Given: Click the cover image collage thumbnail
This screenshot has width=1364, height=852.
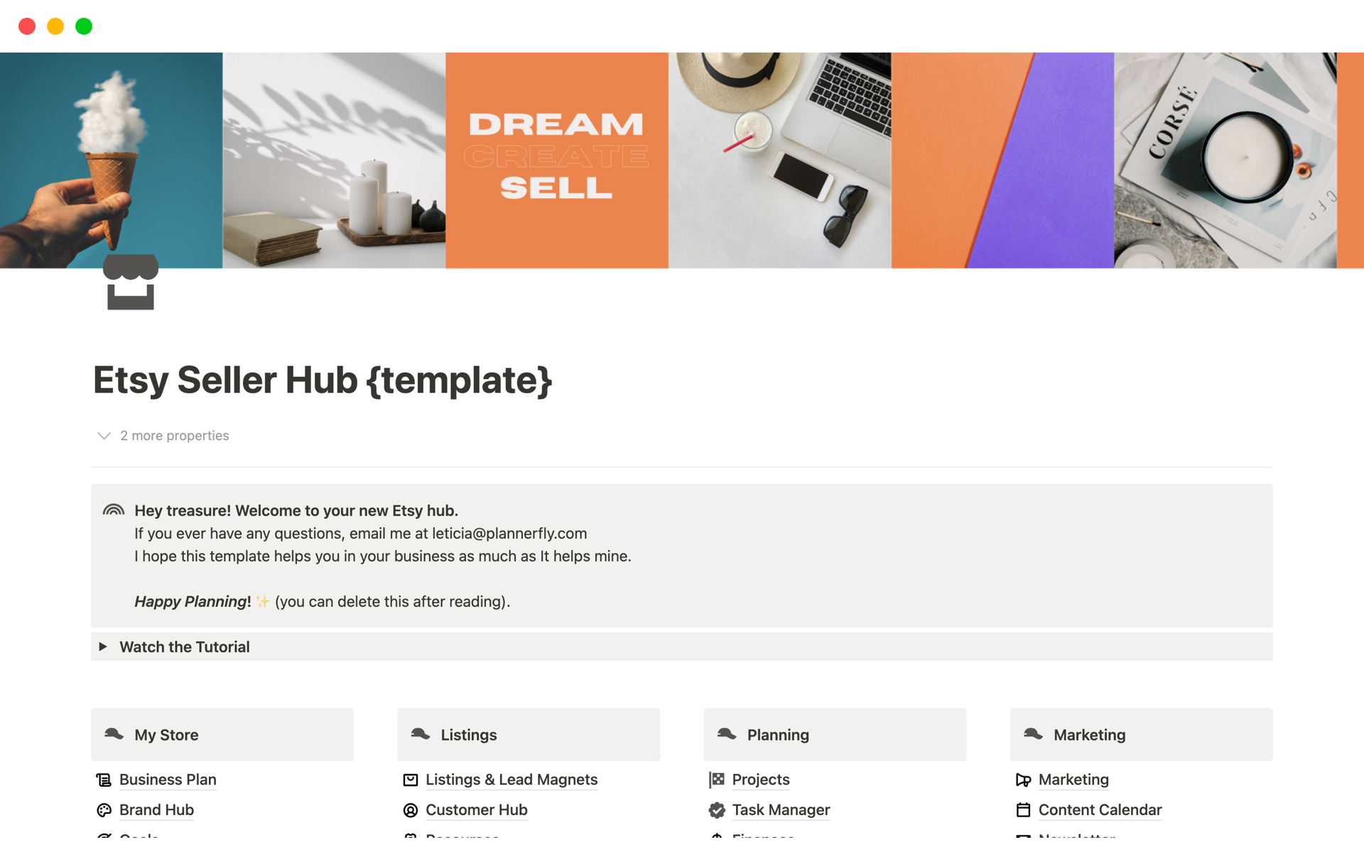Looking at the screenshot, I should tap(681, 160).
